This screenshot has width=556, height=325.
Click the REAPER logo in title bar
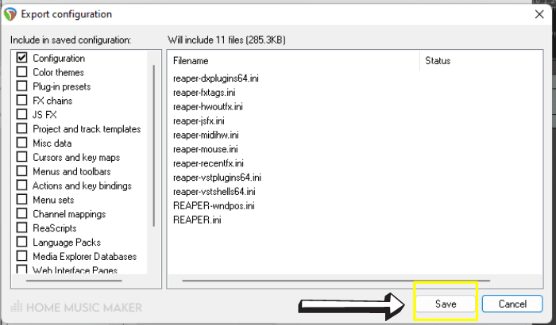pyautogui.click(x=10, y=14)
